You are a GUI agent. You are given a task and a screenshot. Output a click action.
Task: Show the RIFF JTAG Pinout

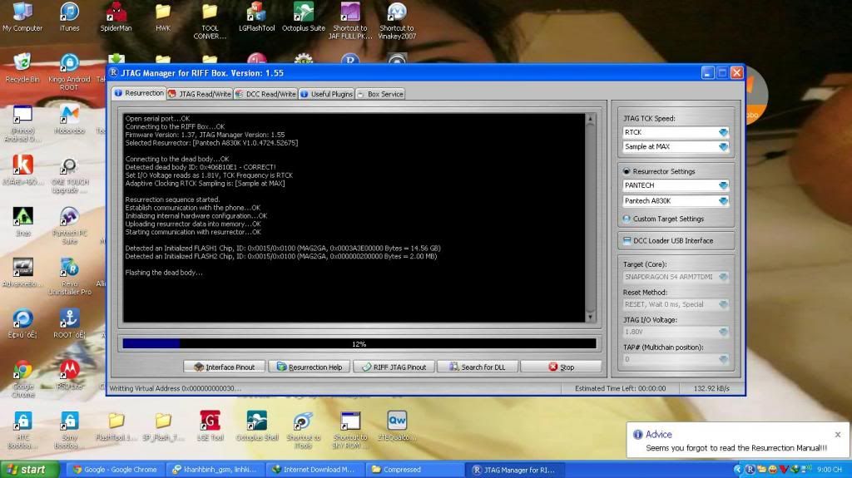(394, 367)
